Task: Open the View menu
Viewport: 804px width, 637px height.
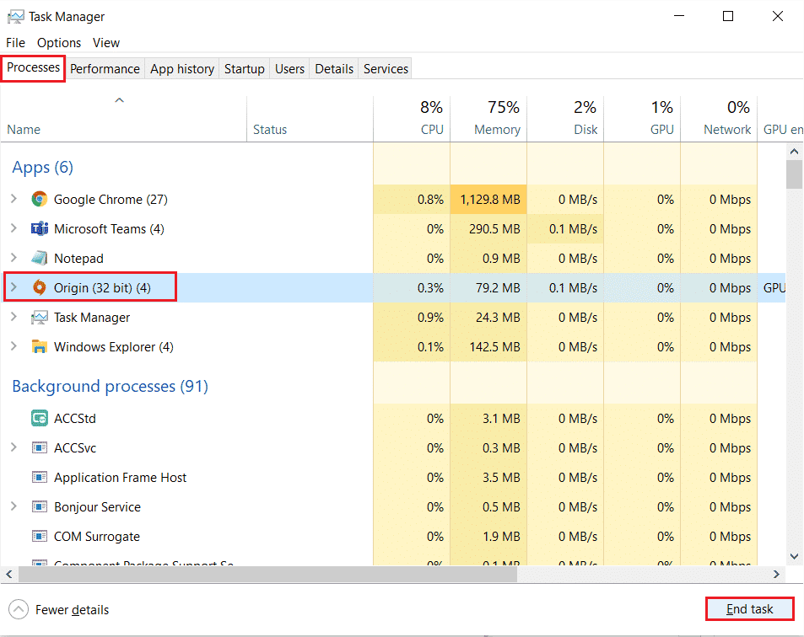Action: (x=106, y=42)
